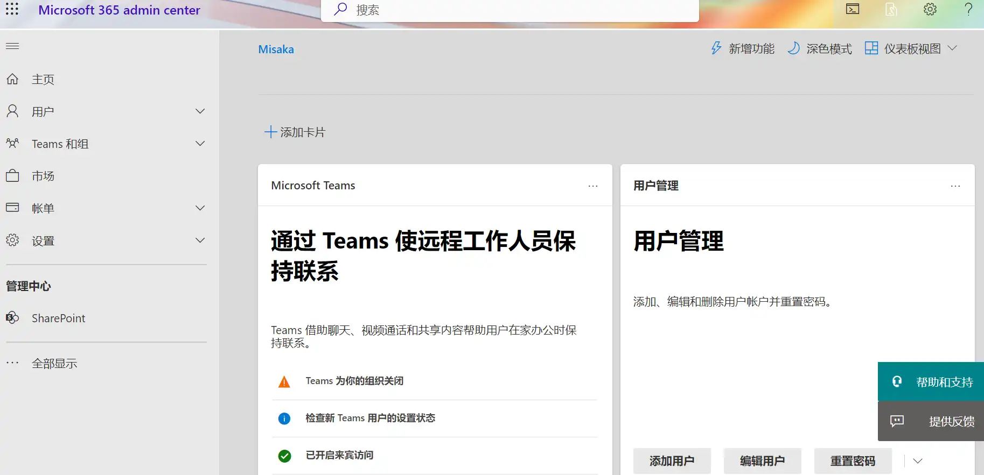The image size is (984, 475).
Task: Switch to 深色模式
Action: click(x=820, y=49)
